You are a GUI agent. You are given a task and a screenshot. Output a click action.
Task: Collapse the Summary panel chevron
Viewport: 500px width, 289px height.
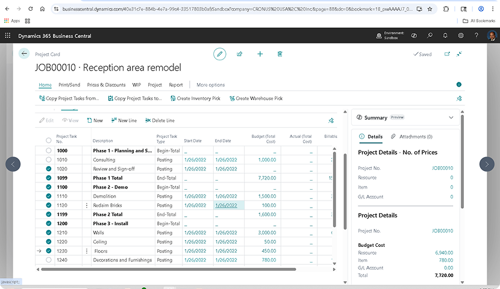[451, 118]
